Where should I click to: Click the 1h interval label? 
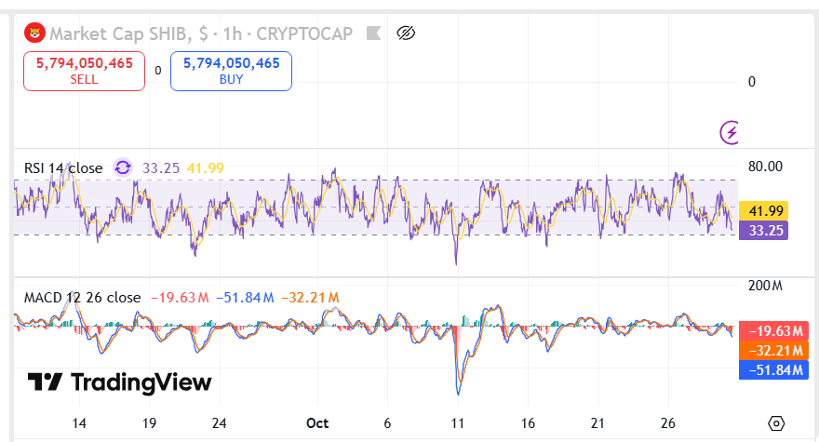click(x=233, y=33)
